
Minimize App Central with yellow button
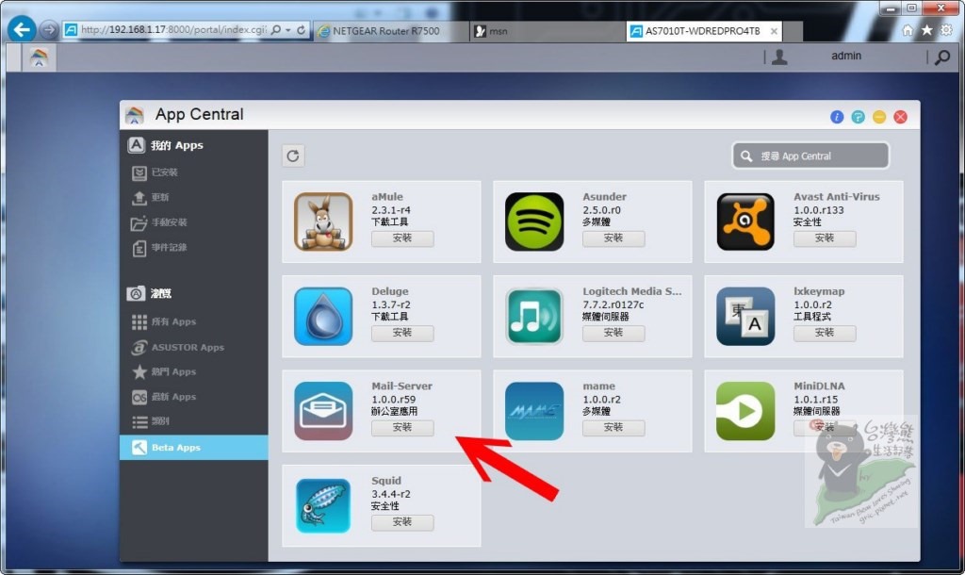pyautogui.click(x=879, y=117)
